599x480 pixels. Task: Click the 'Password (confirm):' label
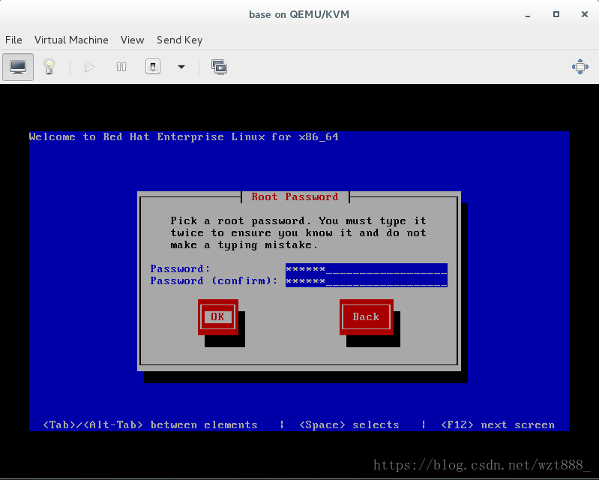(214, 281)
